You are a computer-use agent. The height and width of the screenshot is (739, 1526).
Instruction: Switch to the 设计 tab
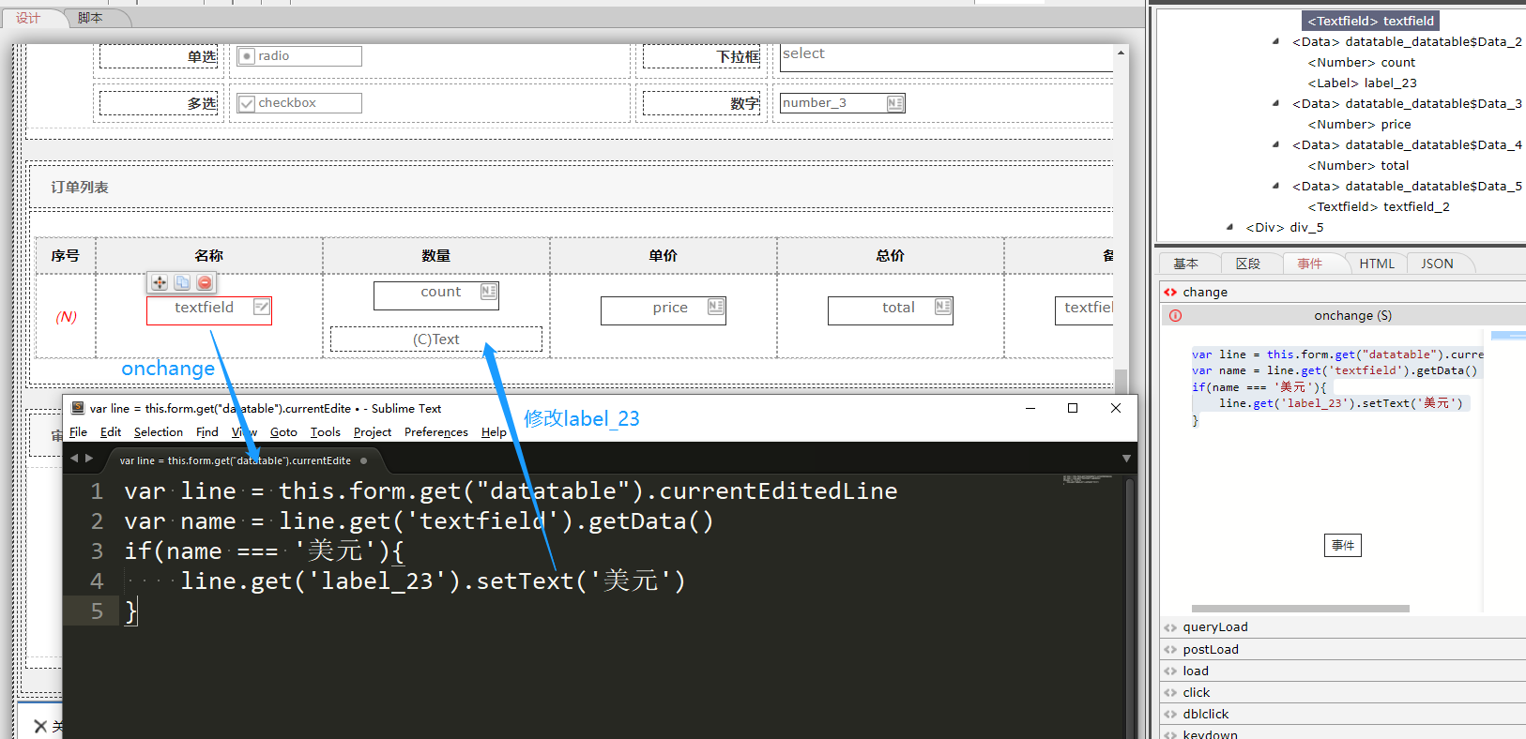coord(28,18)
